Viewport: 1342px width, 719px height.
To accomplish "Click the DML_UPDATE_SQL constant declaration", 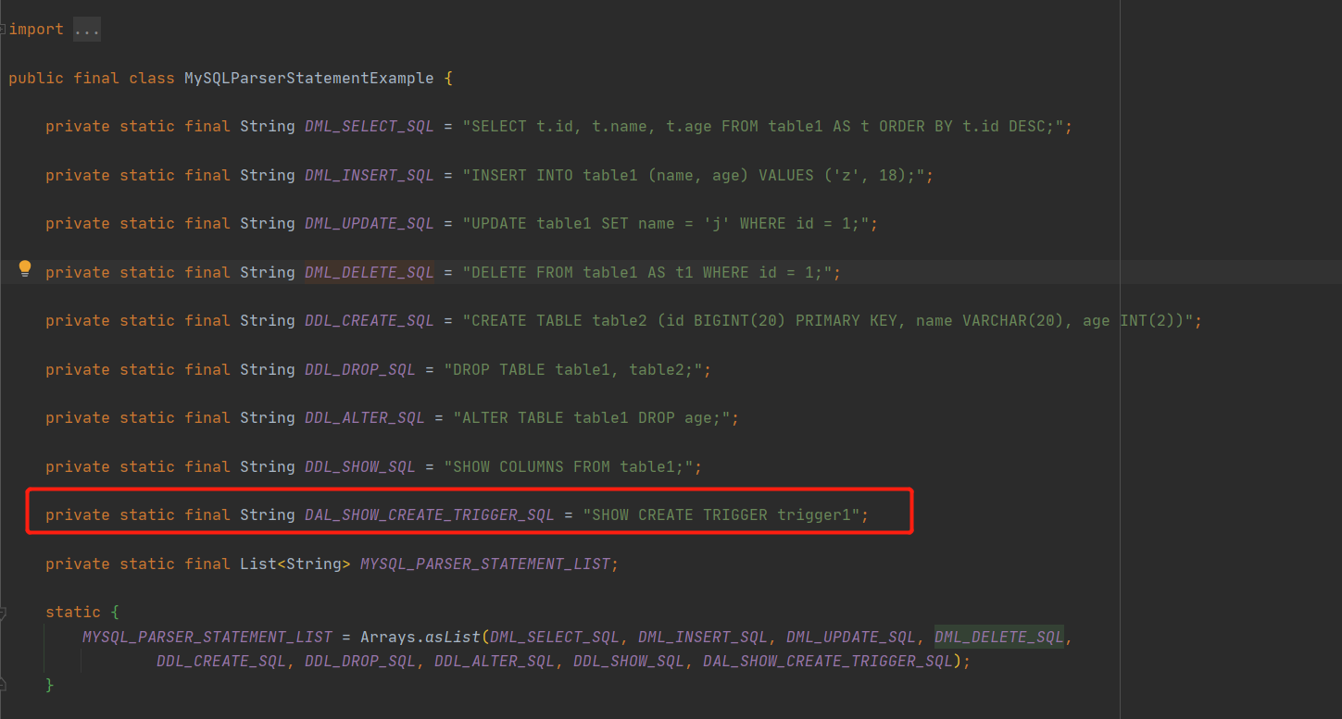I will [369, 224].
